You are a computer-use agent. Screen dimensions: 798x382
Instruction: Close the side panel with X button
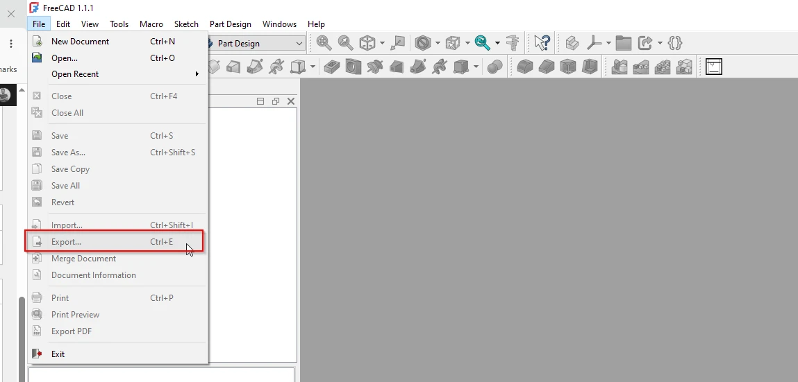pyautogui.click(x=291, y=101)
